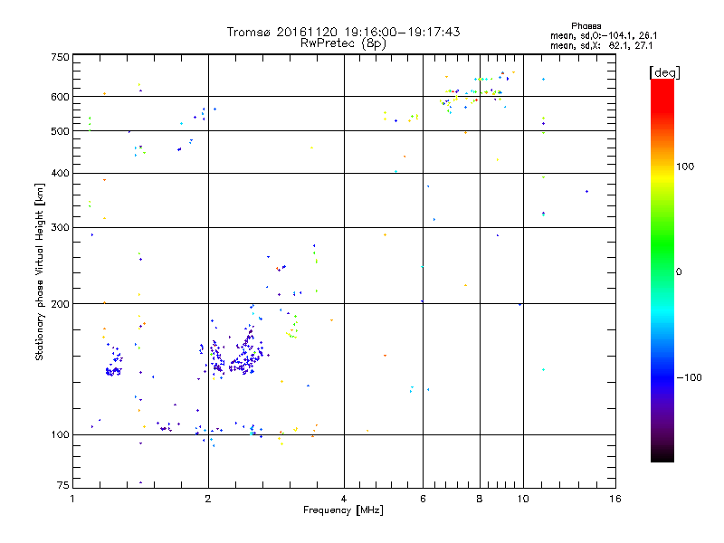Viewport: 724px width, 543px height.
Task: Click the x-axis tick label '1'
Action: click(72, 499)
